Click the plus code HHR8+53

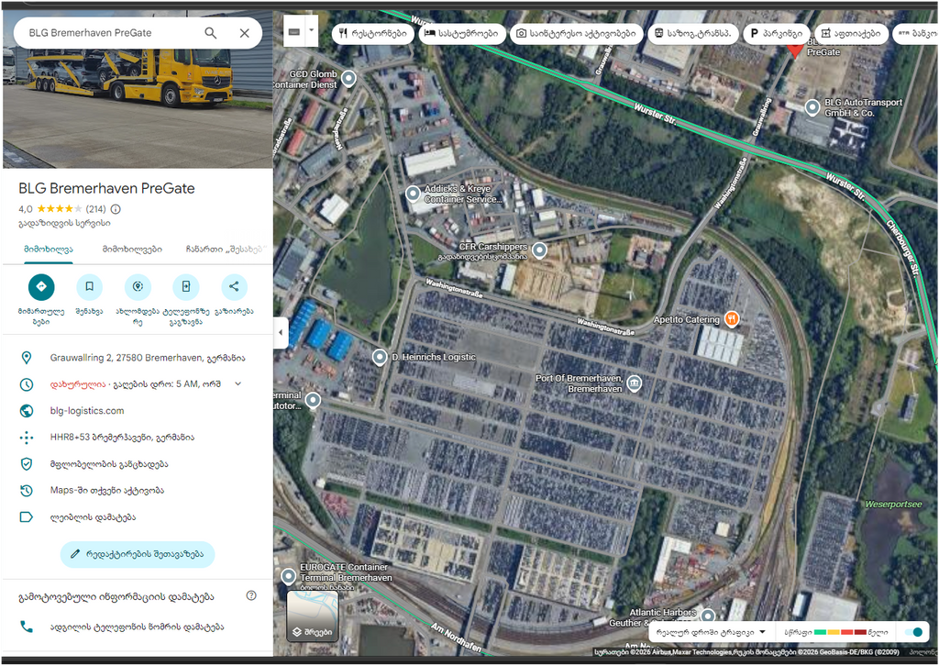(x=138, y=438)
